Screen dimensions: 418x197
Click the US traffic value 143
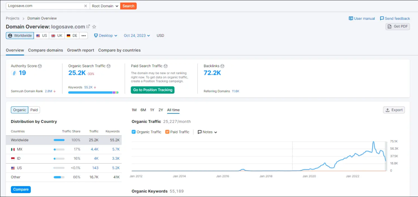coord(95,168)
